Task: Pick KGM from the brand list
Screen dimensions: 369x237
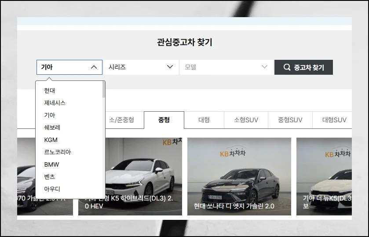Action: (51, 140)
